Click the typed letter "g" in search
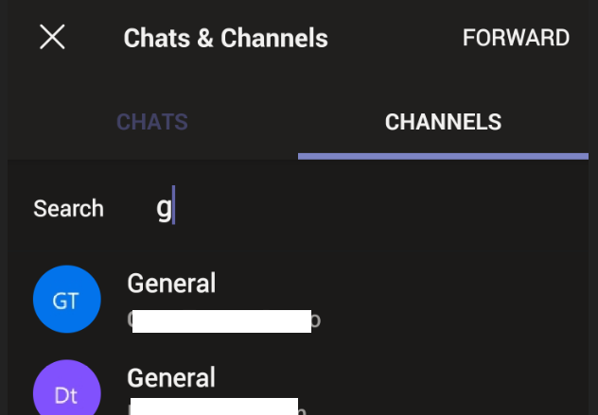The image size is (598, 415). 164,209
